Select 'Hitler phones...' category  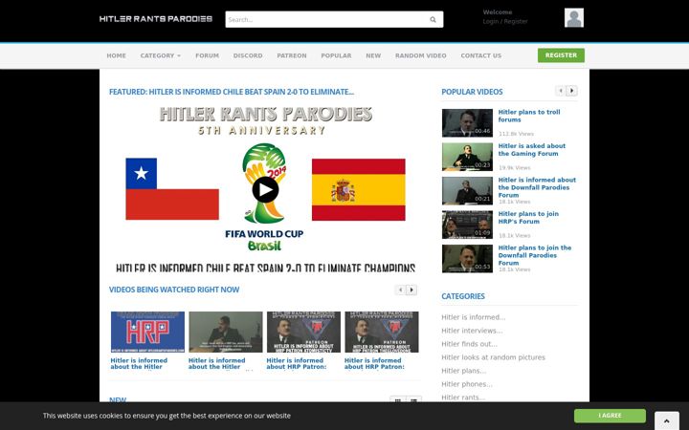coord(467,384)
